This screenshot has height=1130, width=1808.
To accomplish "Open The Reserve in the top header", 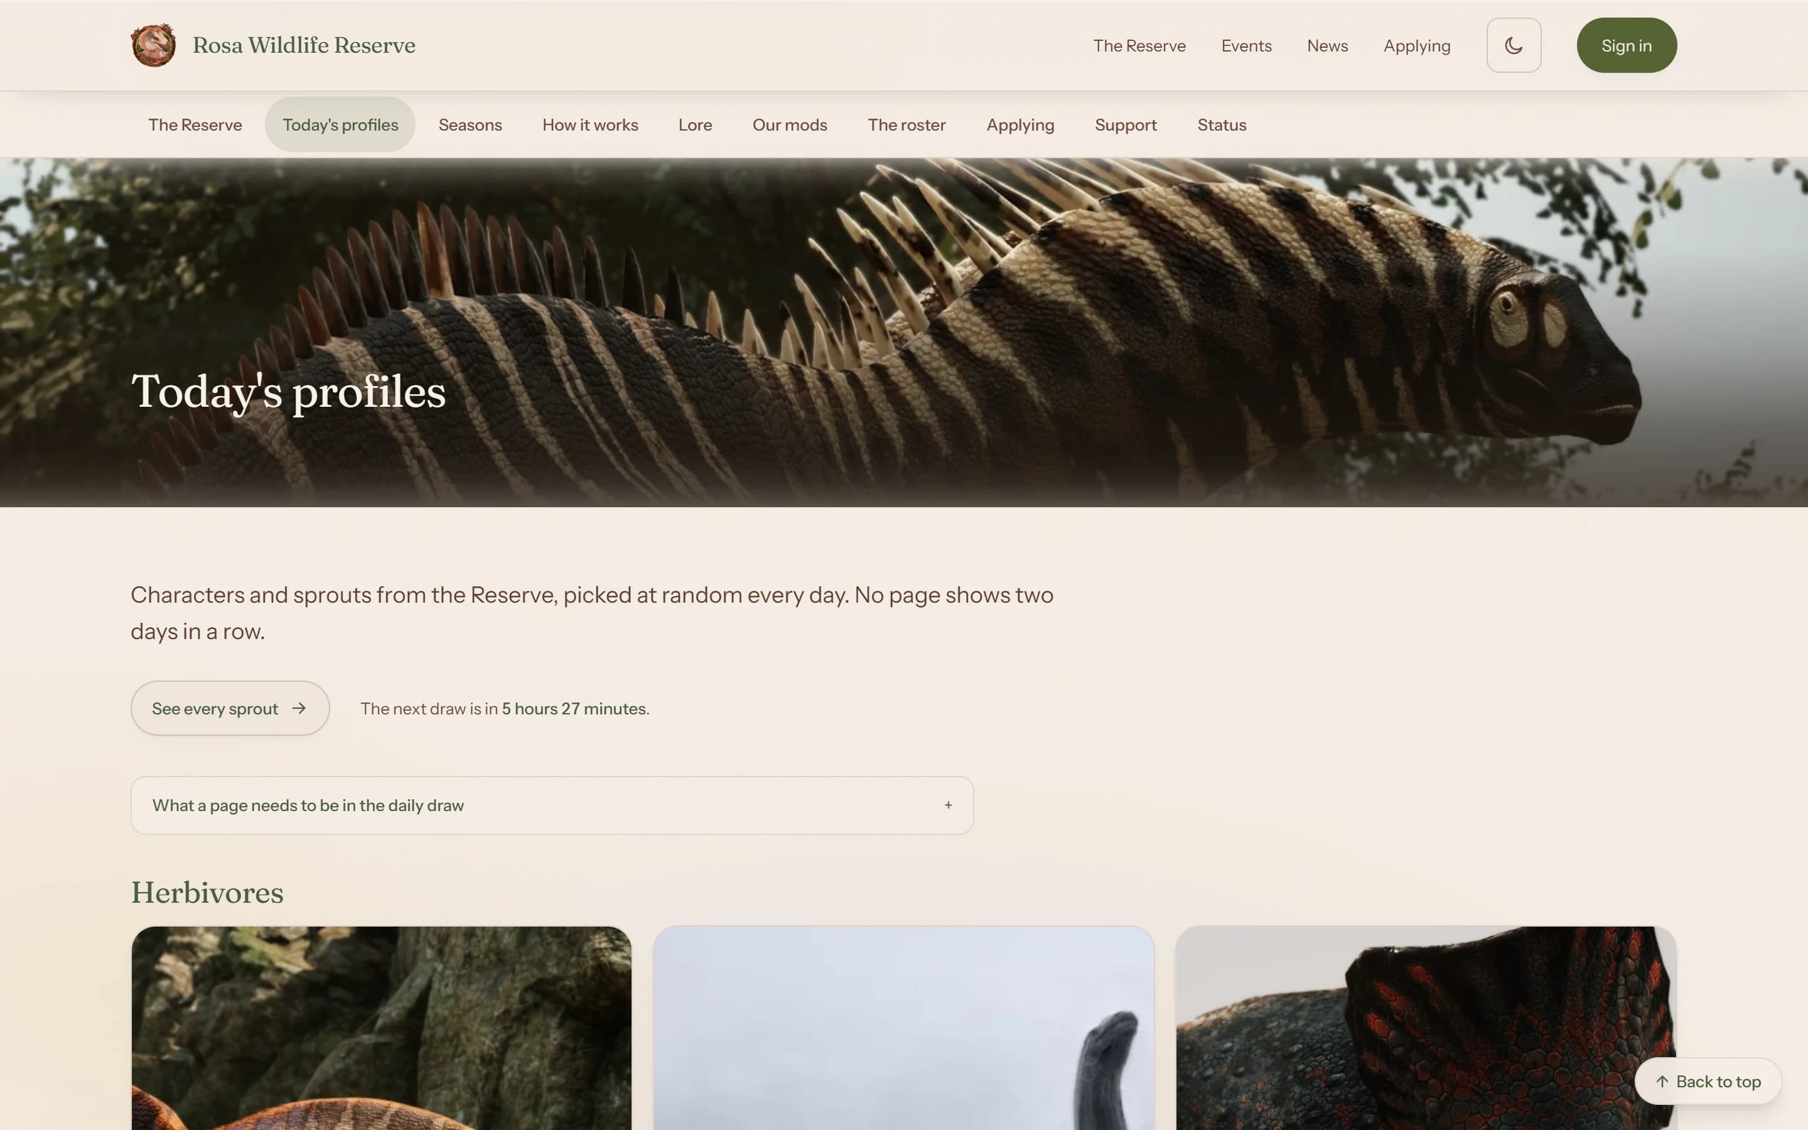I will click(x=1139, y=46).
